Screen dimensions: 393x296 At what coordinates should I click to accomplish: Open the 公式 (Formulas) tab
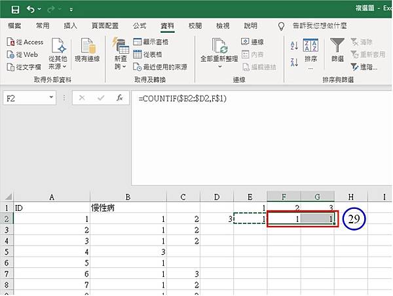coord(140,26)
